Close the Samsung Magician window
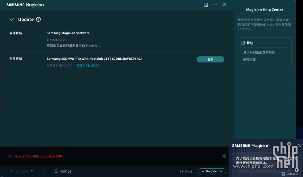Viewport: 303px width, 177px height. (x=224, y=5)
